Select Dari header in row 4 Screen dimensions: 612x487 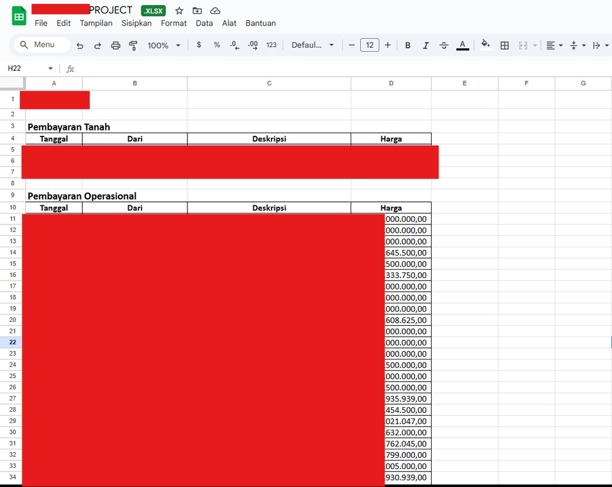(135, 139)
